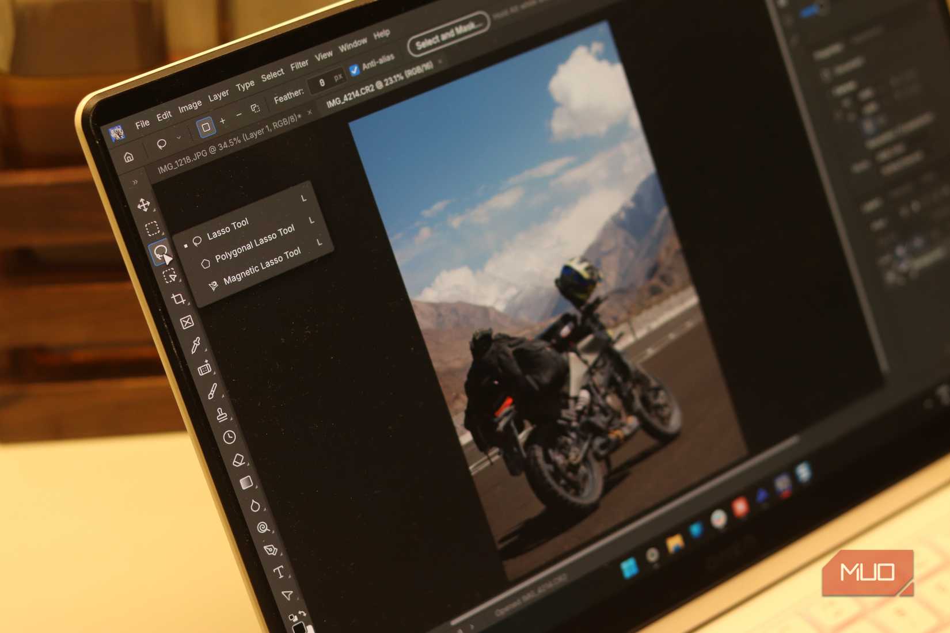
Task: Select the Eraser tool
Action: (238, 460)
